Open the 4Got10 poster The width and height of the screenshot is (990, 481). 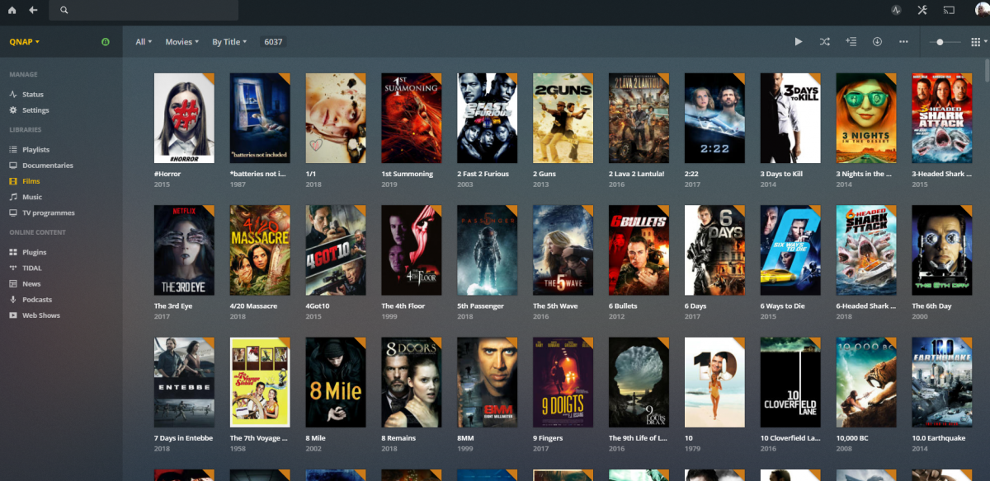click(336, 250)
